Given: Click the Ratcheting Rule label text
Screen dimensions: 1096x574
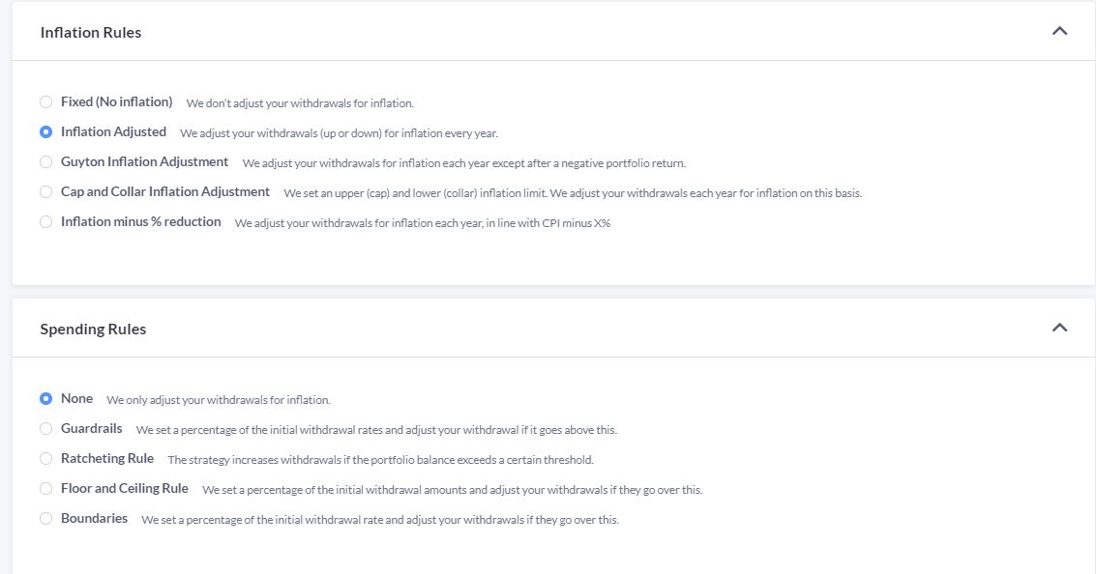Looking at the screenshot, I should tap(107, 458).
